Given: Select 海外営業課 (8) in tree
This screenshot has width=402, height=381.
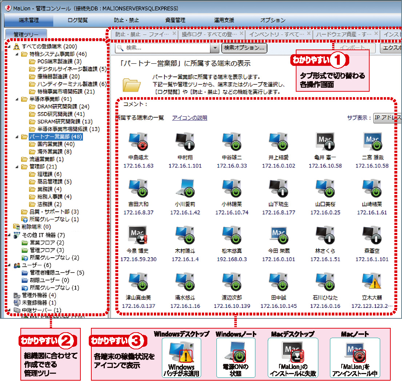Looking at the screenshot, I should tap(50, 152).
